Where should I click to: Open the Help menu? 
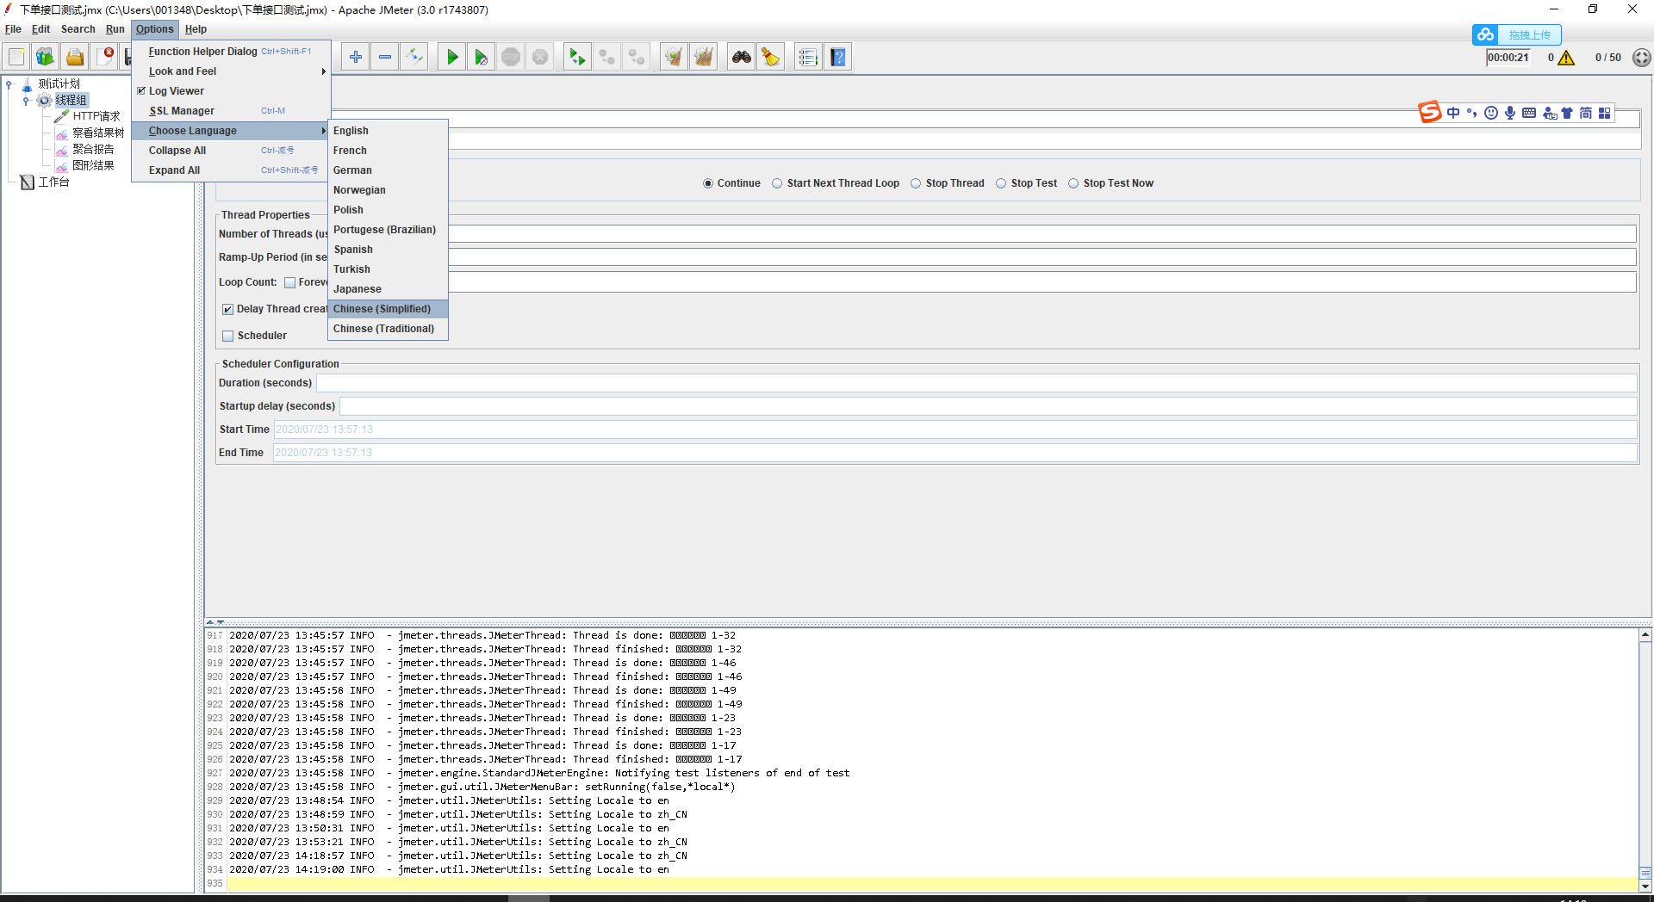[x=196, y=29]
